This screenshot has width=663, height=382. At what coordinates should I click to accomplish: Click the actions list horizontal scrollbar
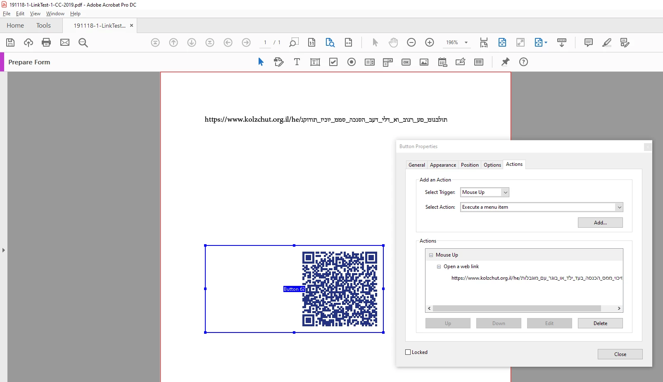[x=516, y=309]
